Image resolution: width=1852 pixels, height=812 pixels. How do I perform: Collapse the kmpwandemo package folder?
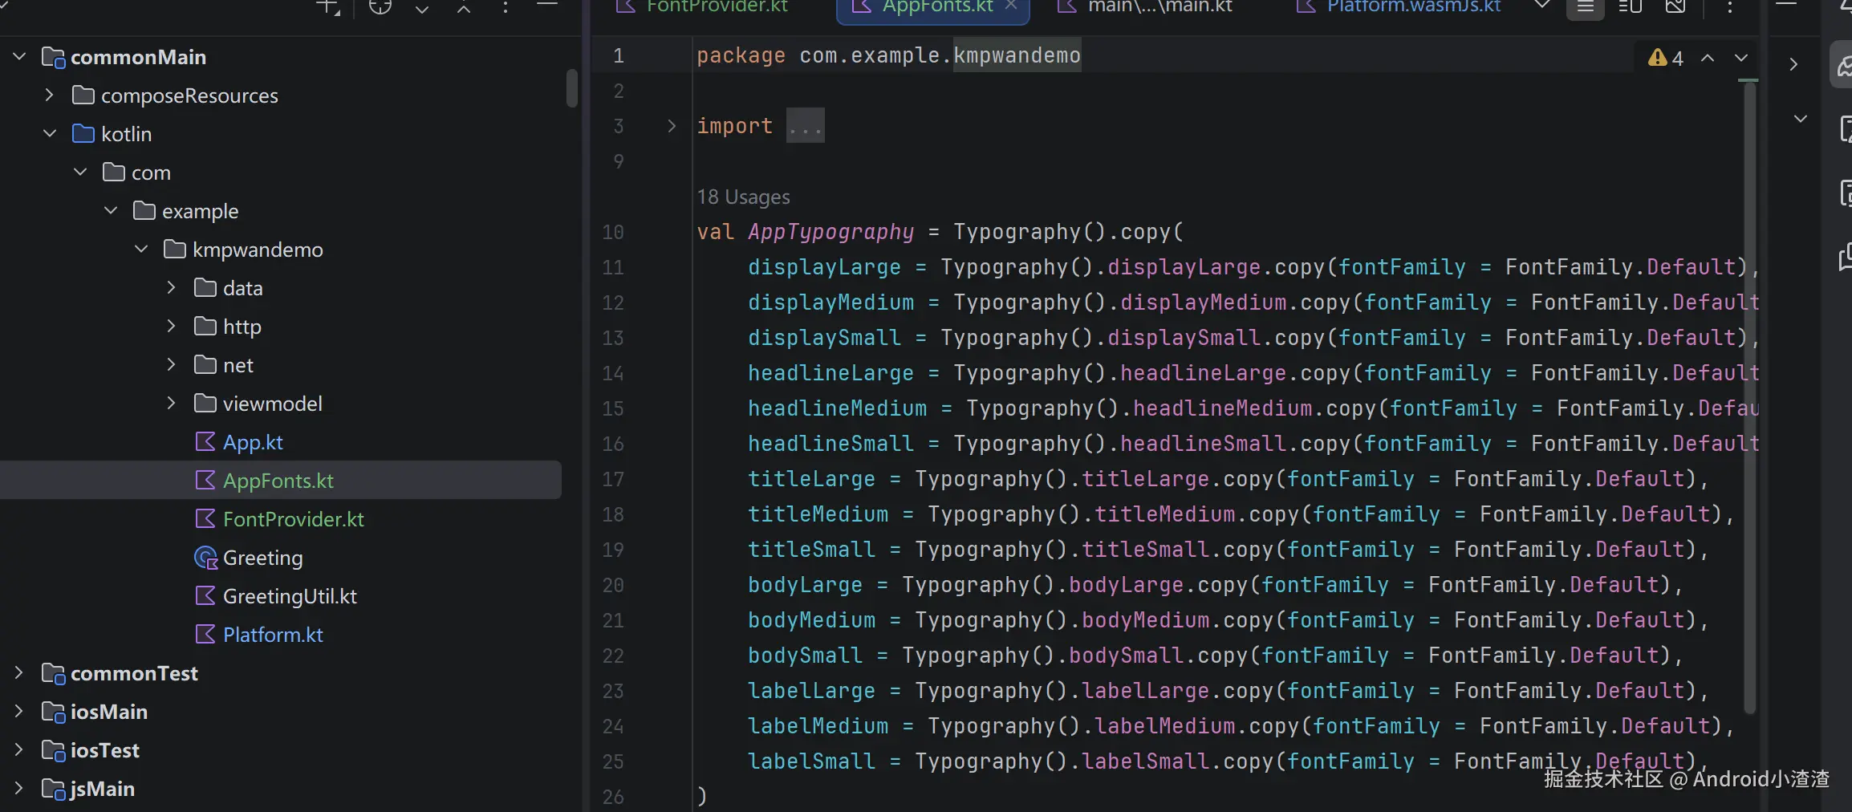141,250
